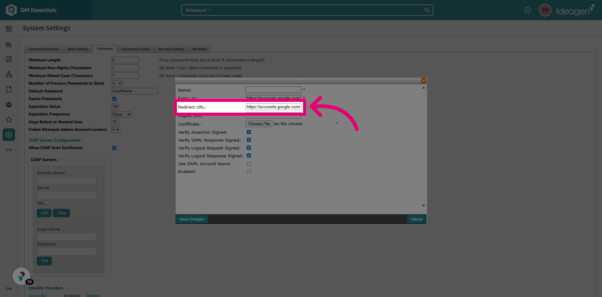This screenshot has height=297, width=602.
Task: Click the Ideagen logo
Action: [x=575, y=10]
